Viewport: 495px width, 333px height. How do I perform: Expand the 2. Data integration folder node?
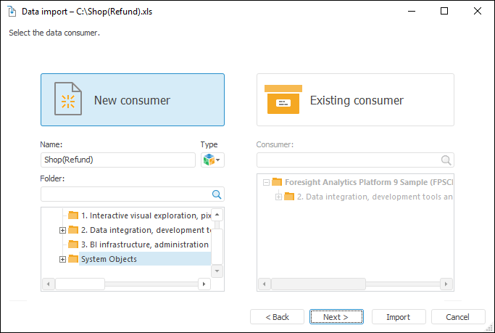[62, 230]
